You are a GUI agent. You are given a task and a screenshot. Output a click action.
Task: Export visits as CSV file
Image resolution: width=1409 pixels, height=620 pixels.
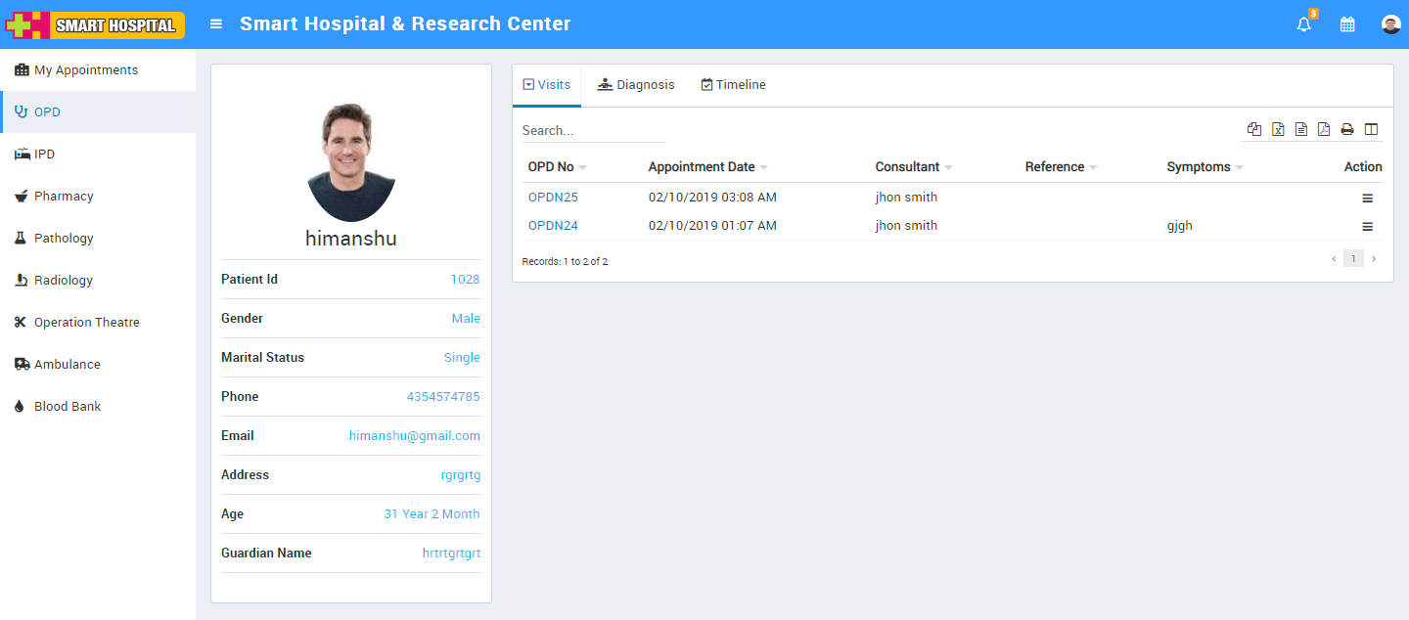click(x=1300, y=129)
